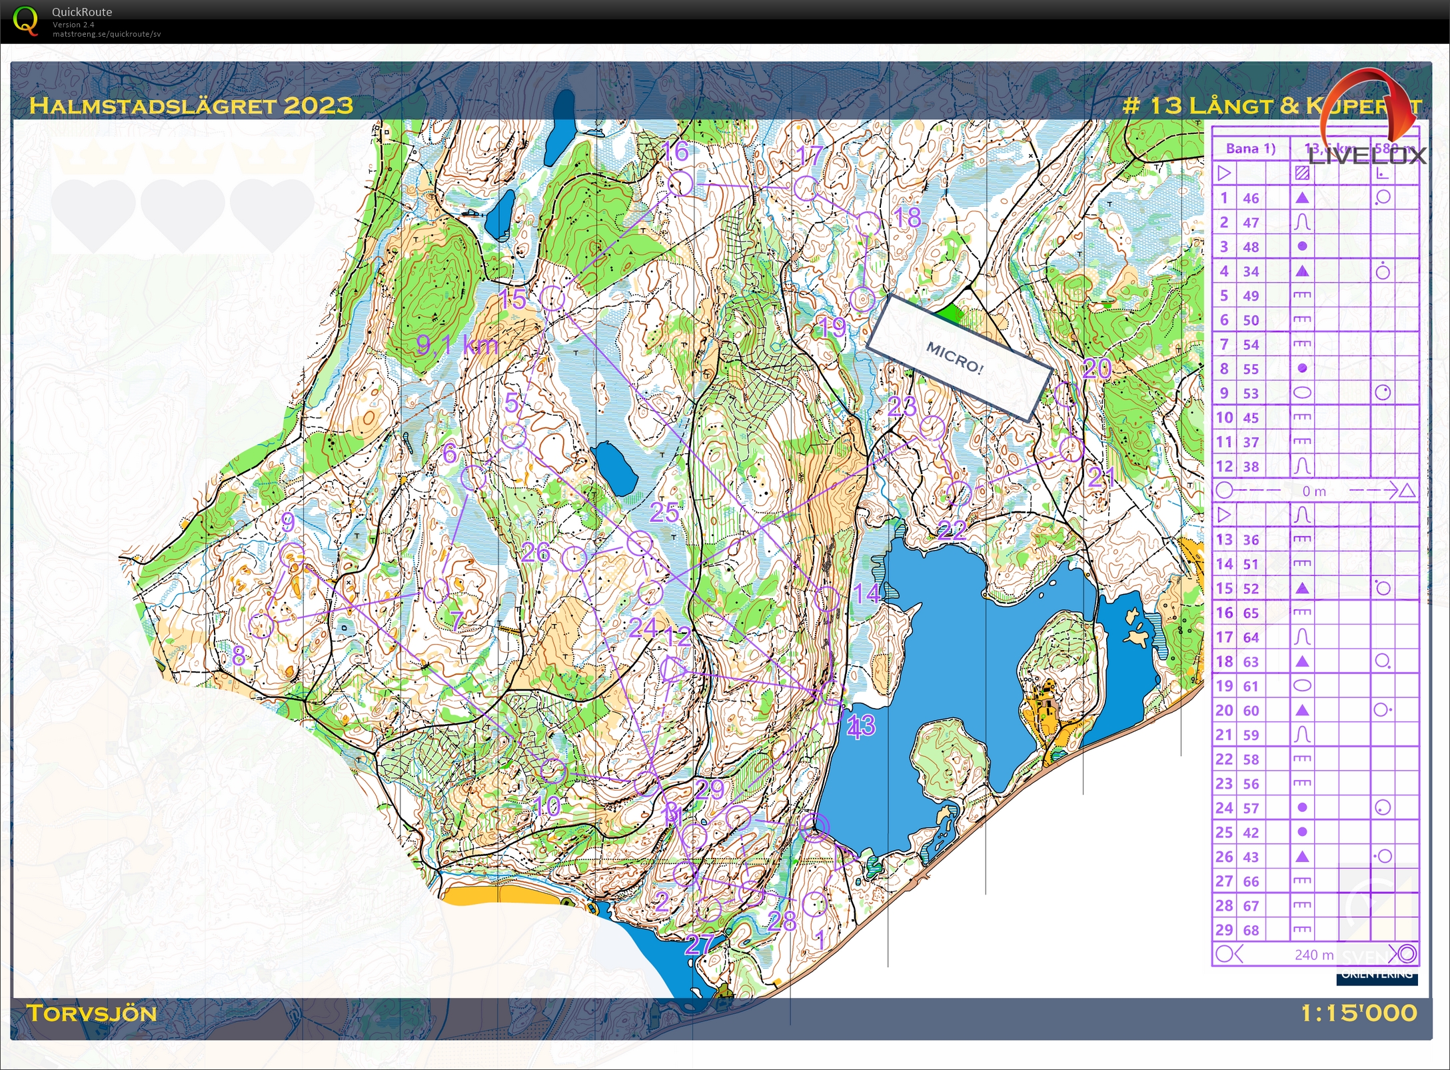Click the re-entrant symbol in row 17 64
This screenshot has width=1450, height=1070.
pyautogui.click(x=1301, y=637)
